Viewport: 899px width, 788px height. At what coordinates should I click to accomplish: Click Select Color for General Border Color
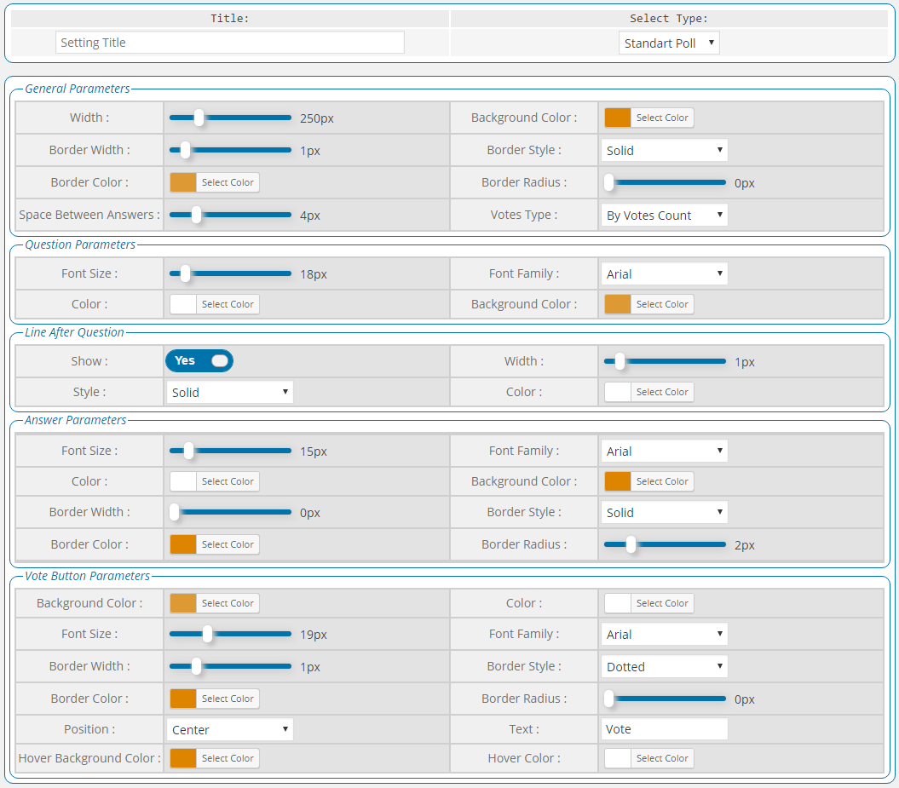(228, 182)
